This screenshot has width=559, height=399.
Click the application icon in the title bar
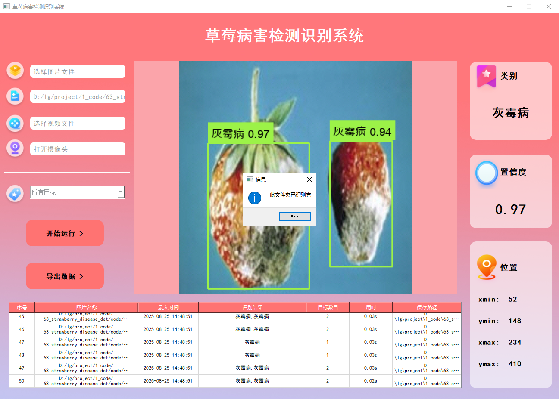click(x=6, y=6)
